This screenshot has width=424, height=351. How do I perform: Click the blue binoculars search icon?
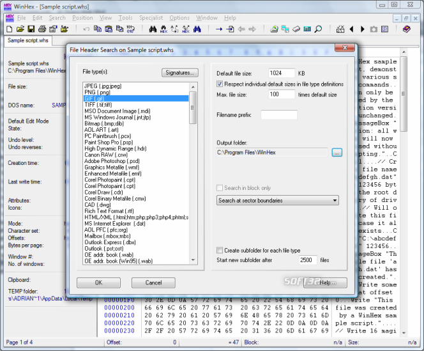click(x=197, y=29)
